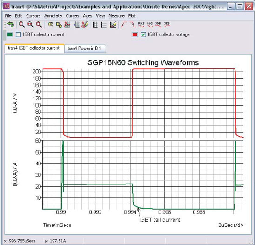Click the 'SGP15N60 Switching Waveforms' graph title
This screenshot has height=245, width=255.
pyautogui.click(x=143, y=63)
